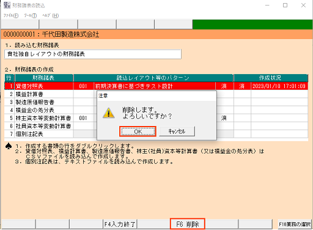313x230 pixels.
Task: Click the F6 削除 function button
Action: tap(188, 224)
